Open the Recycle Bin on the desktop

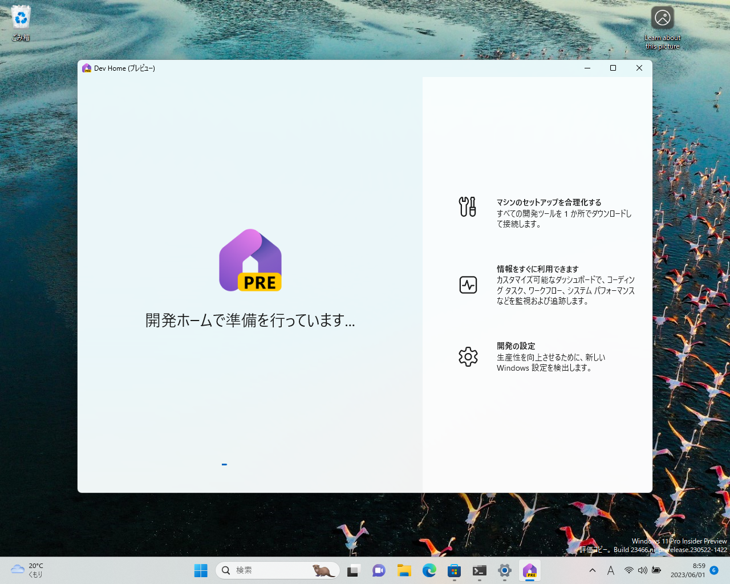[21, 20]
